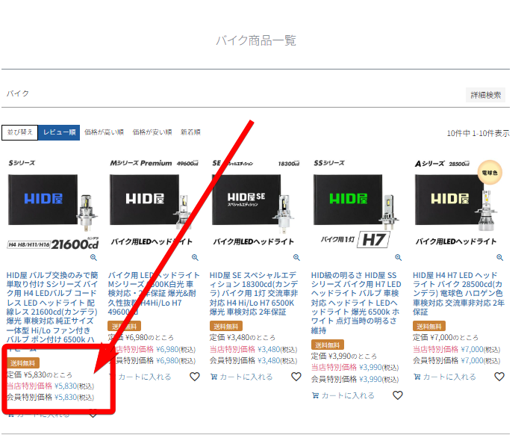The height and width of the screenshot is (435, 530).
Task: Click the 並び替え sort label box
Action: click(x=20, y=132)
